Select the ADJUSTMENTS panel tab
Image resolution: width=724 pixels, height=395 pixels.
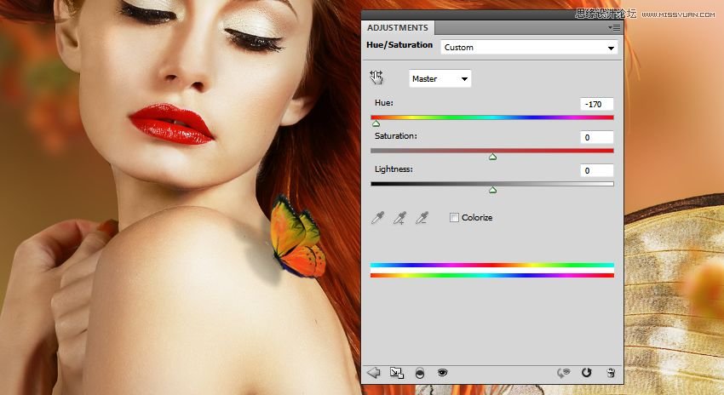(398, 28)
